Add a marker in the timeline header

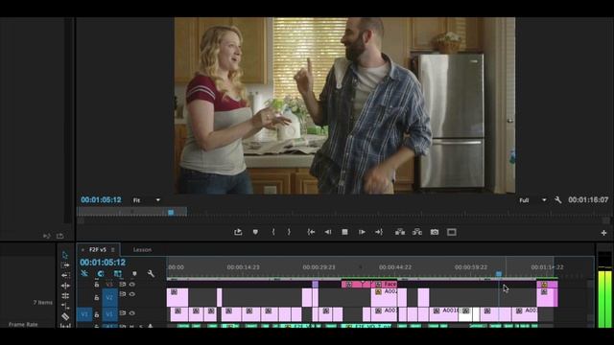[x=134, y=273]
